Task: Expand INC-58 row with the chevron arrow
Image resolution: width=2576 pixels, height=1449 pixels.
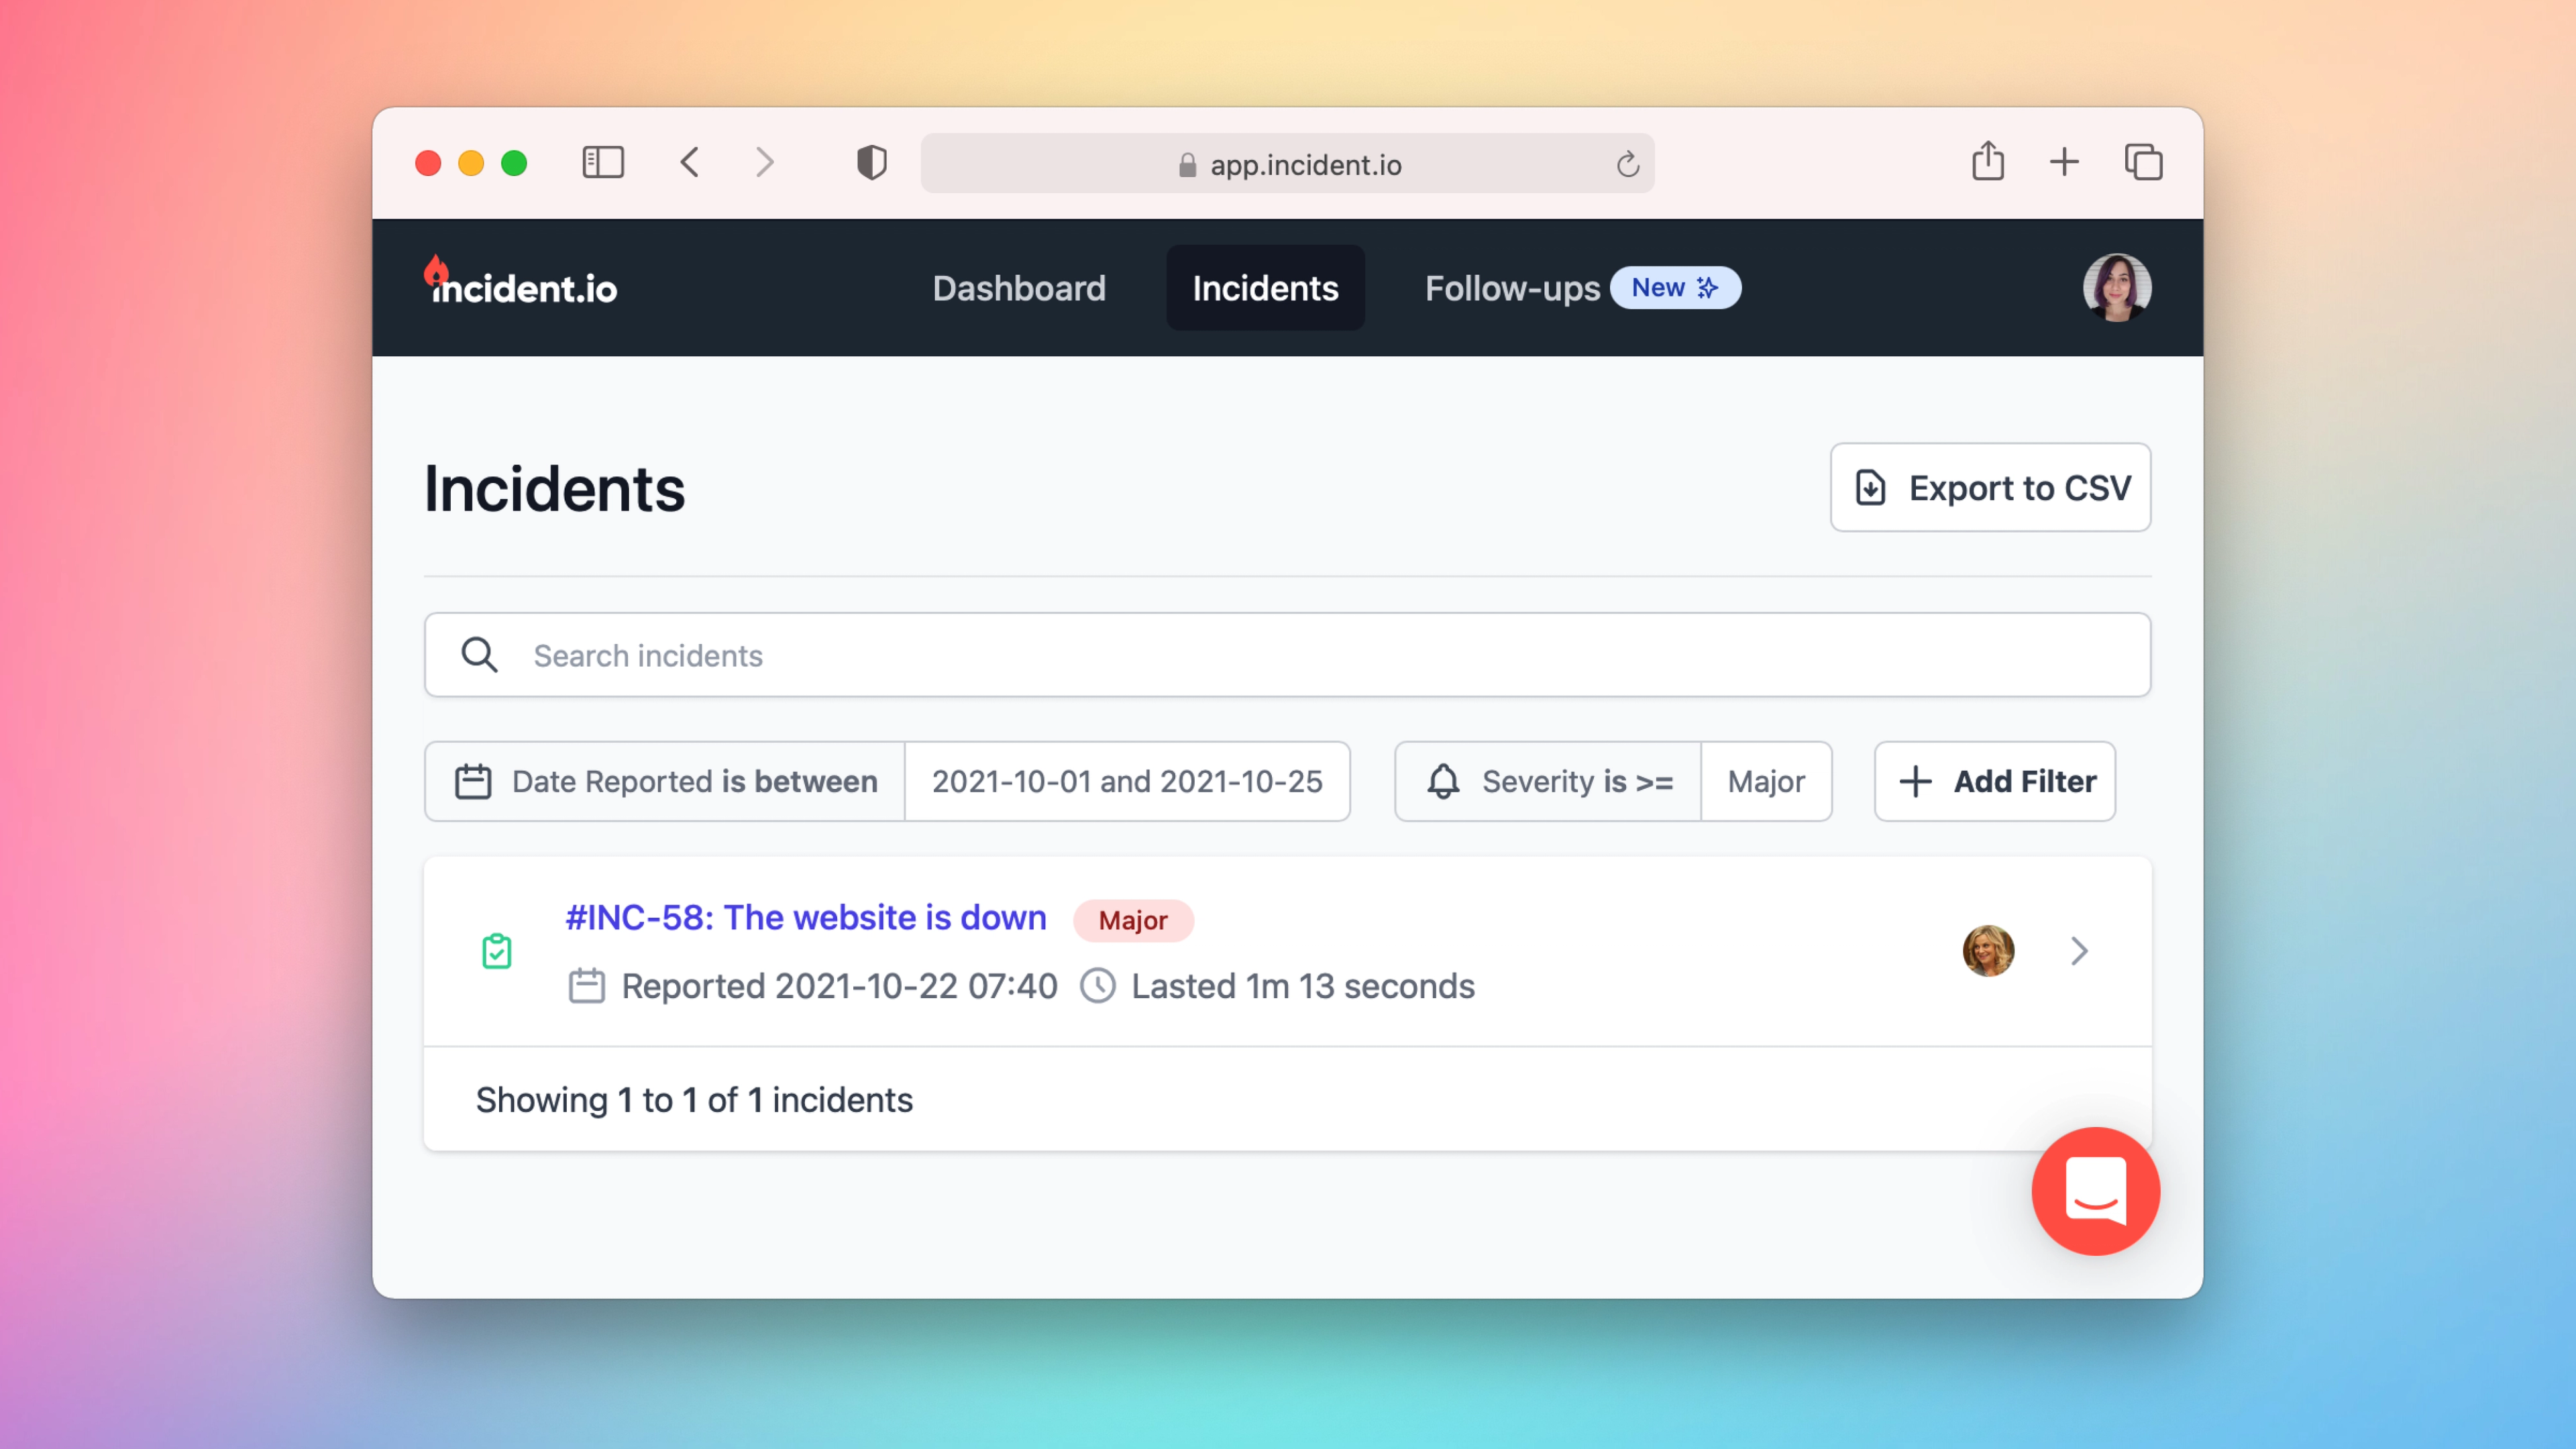Action: click(2080, 951)
